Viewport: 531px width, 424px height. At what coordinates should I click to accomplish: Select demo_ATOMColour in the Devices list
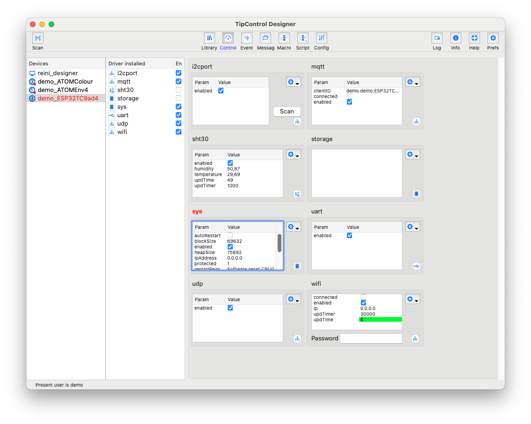(x=65, y=82)
